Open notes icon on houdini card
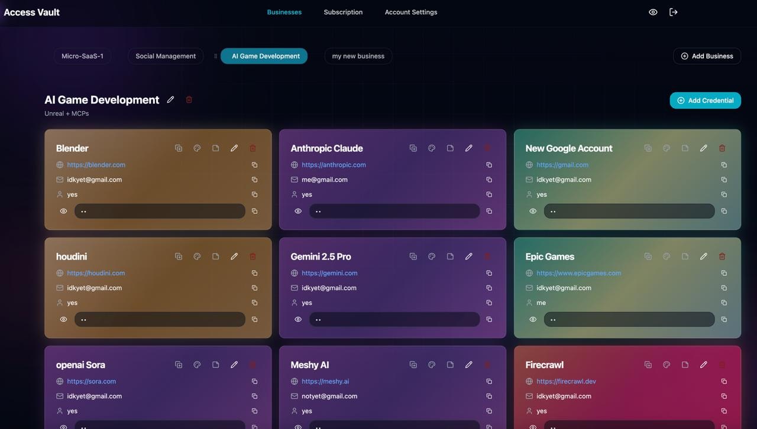This screenshot has height=429, width=757. click(216, 256)
